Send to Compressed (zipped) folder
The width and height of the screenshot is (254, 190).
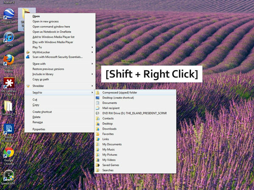(x=119, y=92)
